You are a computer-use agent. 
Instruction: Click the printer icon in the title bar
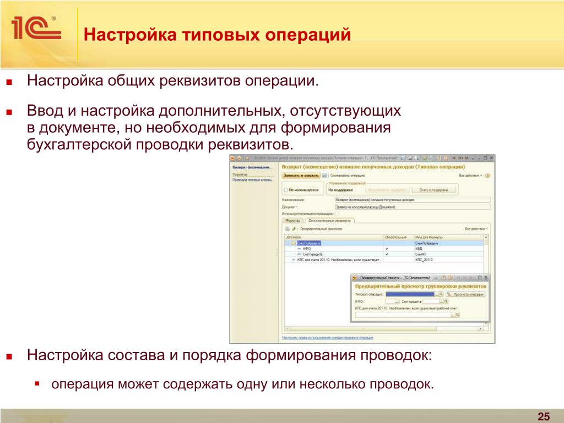410,158
